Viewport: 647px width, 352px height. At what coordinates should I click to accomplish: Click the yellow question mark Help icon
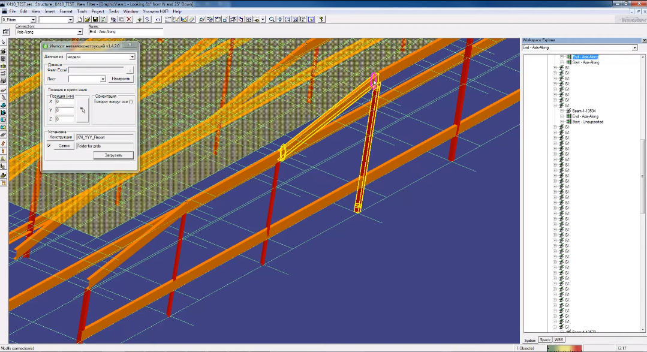tap(321, 19)
